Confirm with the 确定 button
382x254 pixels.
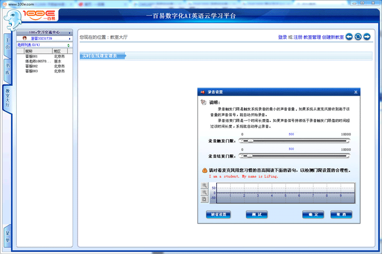(x=313, y=214)
